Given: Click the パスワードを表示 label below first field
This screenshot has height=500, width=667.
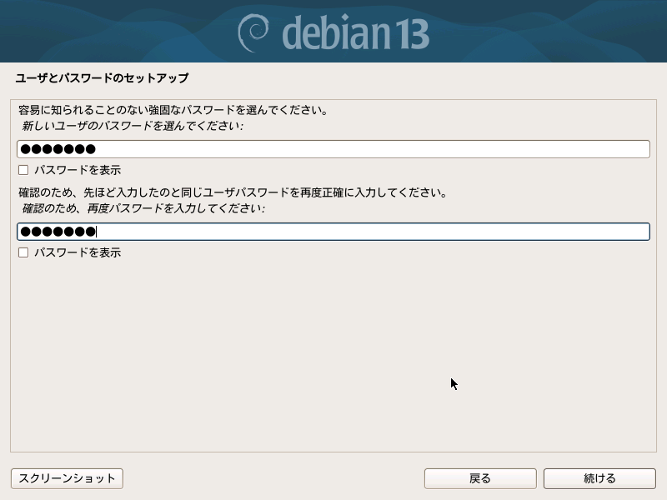Looking at the screenshot, I should click(78, 170).
